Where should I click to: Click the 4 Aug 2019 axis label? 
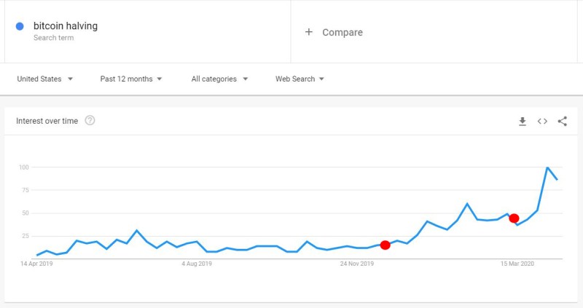click(195, 264)
